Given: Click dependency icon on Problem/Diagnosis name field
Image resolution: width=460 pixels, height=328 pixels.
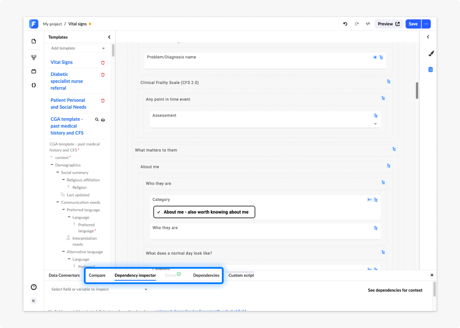Looking at the screenshot, I should coord(381,57).
